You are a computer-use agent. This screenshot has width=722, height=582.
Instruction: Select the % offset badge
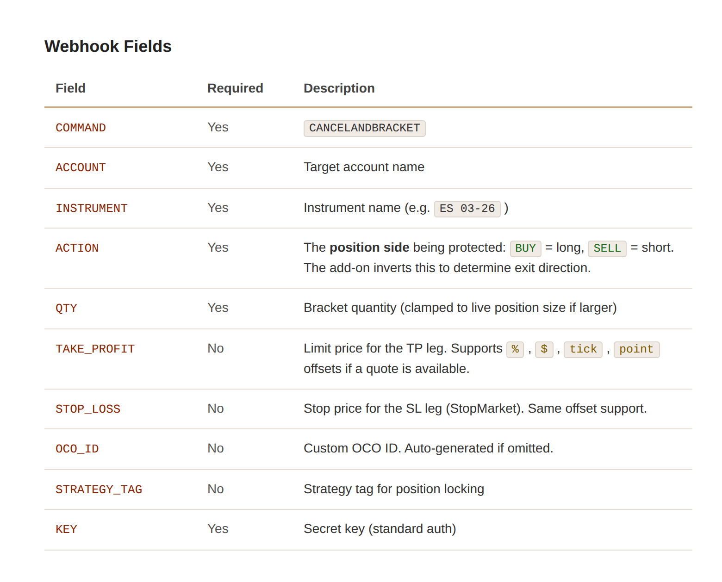[515, 349]
